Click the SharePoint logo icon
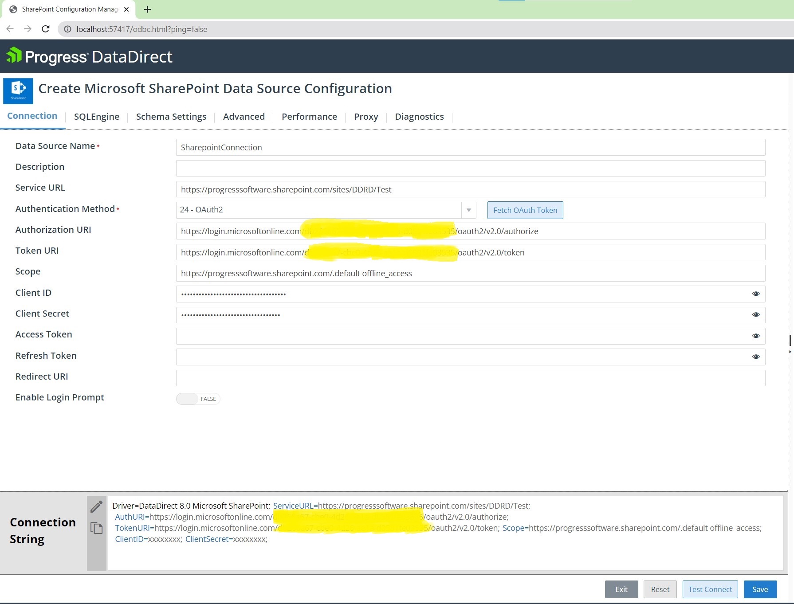 (18, 90)
